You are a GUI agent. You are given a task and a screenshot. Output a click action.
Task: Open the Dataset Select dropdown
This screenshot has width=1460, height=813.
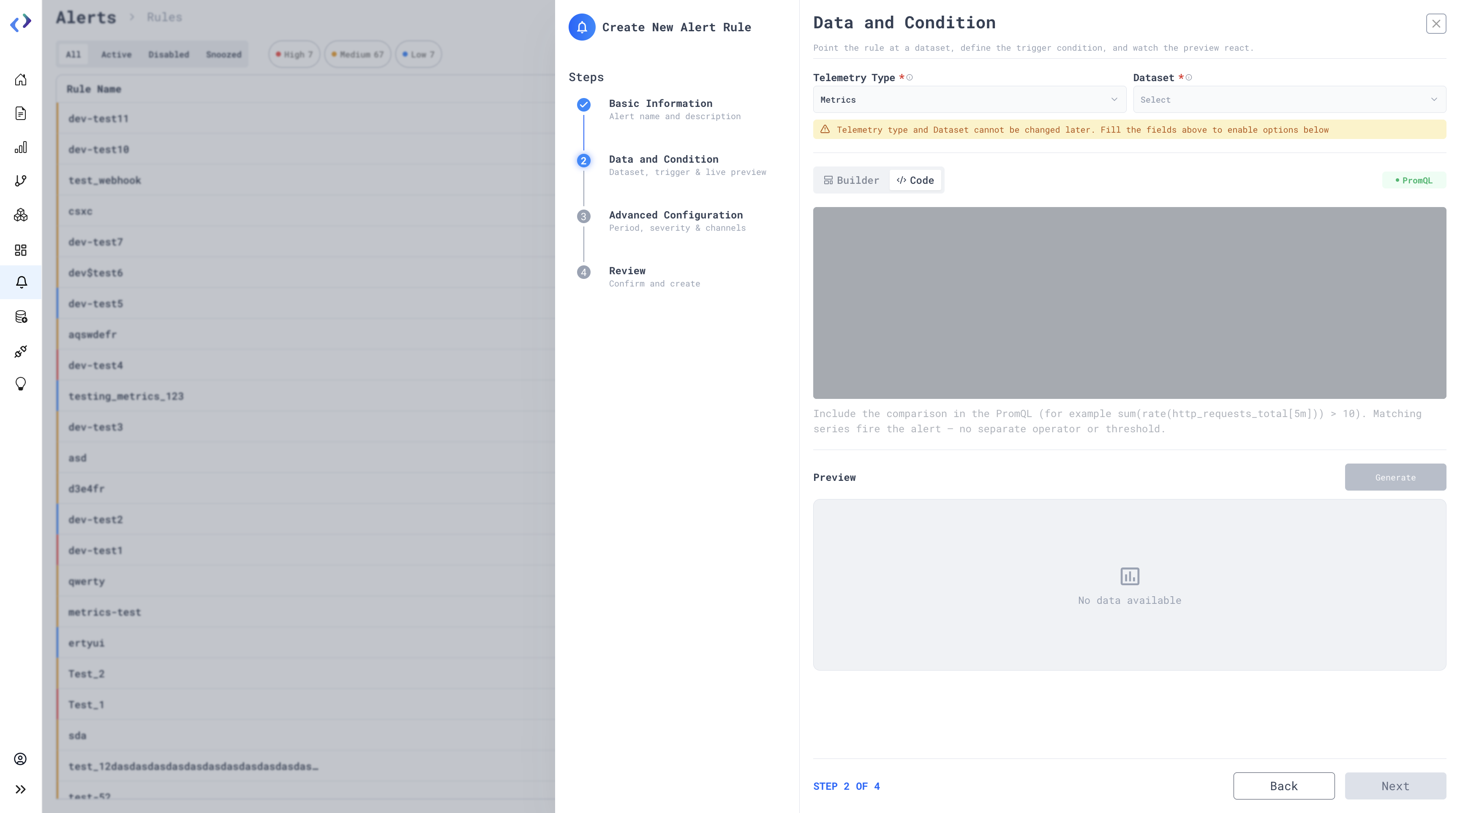[1289, 100]
